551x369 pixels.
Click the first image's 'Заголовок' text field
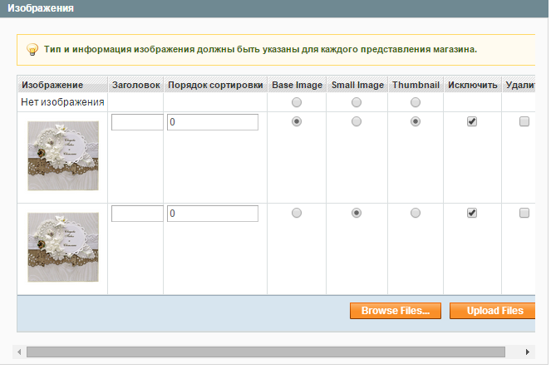(x=136, y=122)
